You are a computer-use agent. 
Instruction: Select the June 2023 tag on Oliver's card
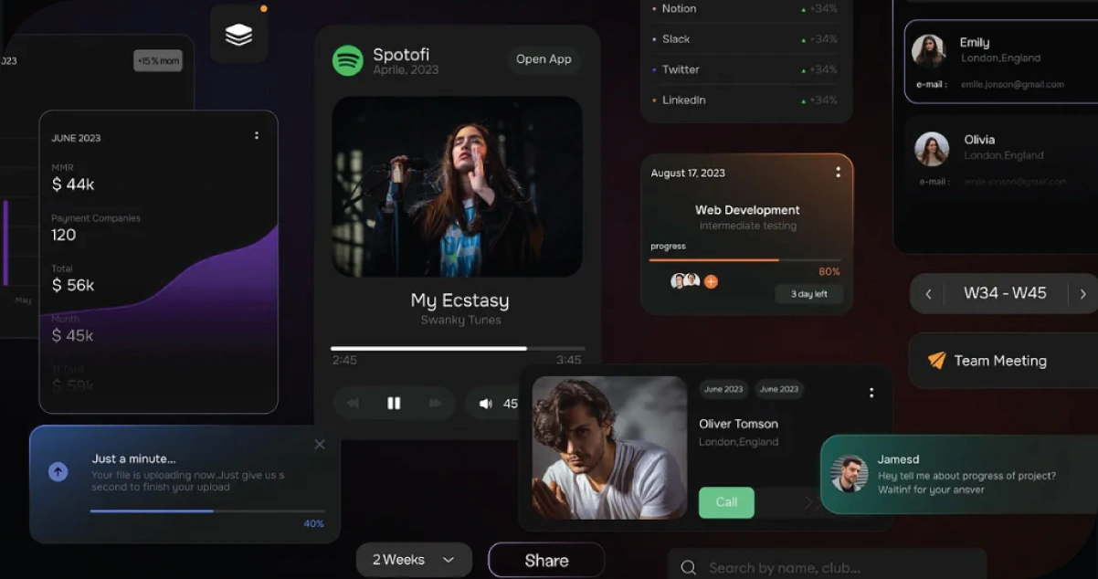coord(723,389)
